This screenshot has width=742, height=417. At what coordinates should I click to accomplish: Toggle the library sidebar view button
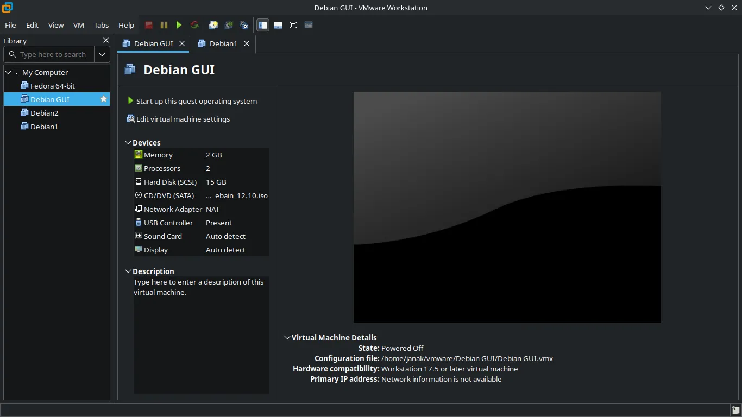click(x=263, y=25)
